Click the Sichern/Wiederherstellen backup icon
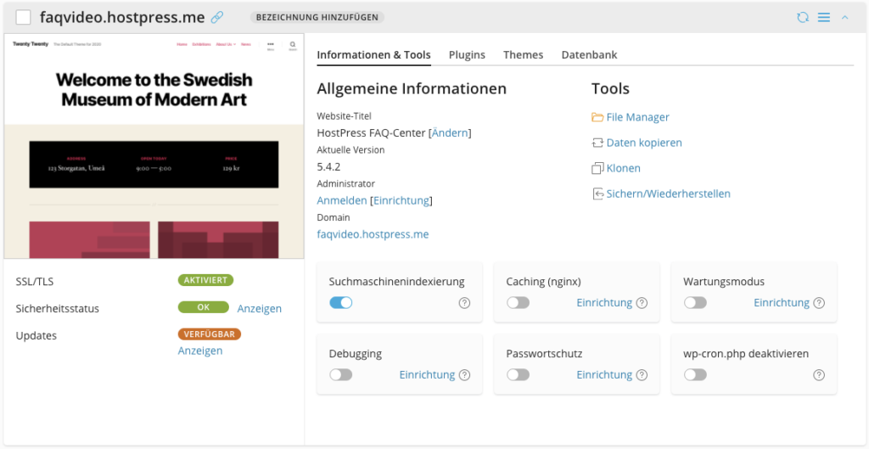The image size is (869, 449). pyautogui.click(x=597, y=194)
